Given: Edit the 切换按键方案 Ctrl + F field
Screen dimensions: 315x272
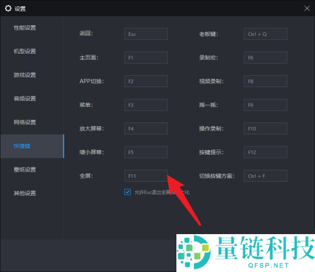Looking at the screenshot, I should point(266,176).
